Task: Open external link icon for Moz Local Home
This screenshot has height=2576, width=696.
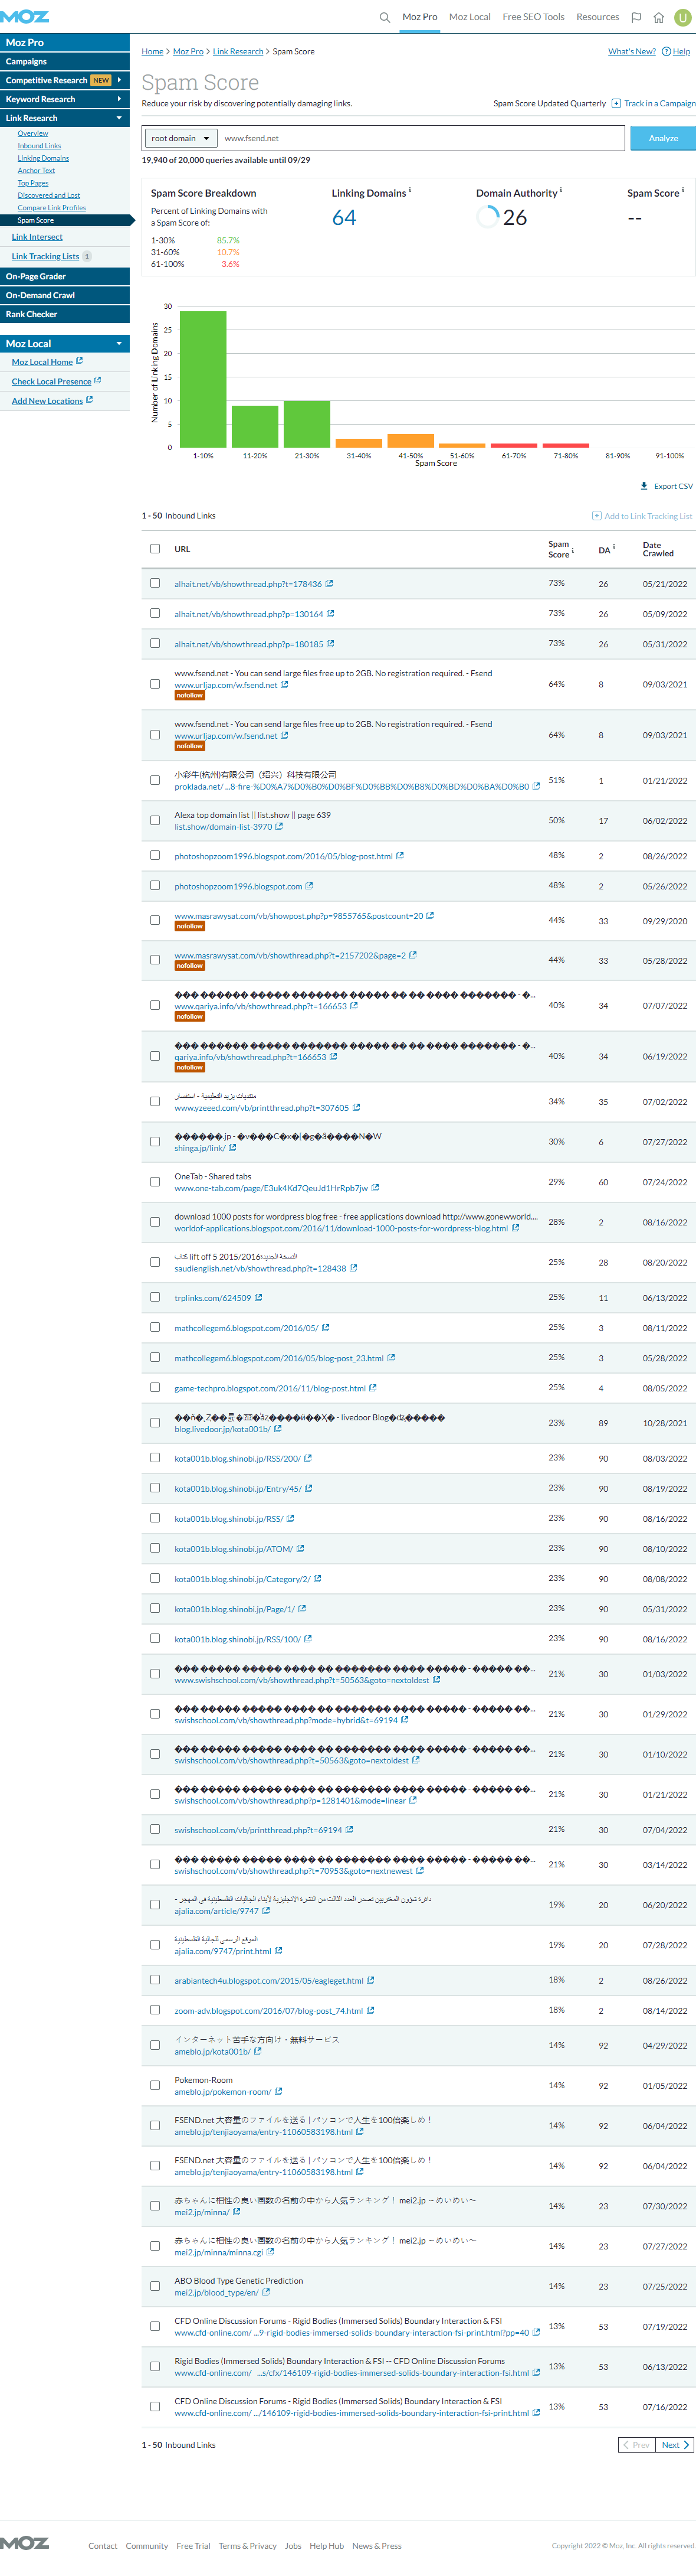Action: coord(80,361)
